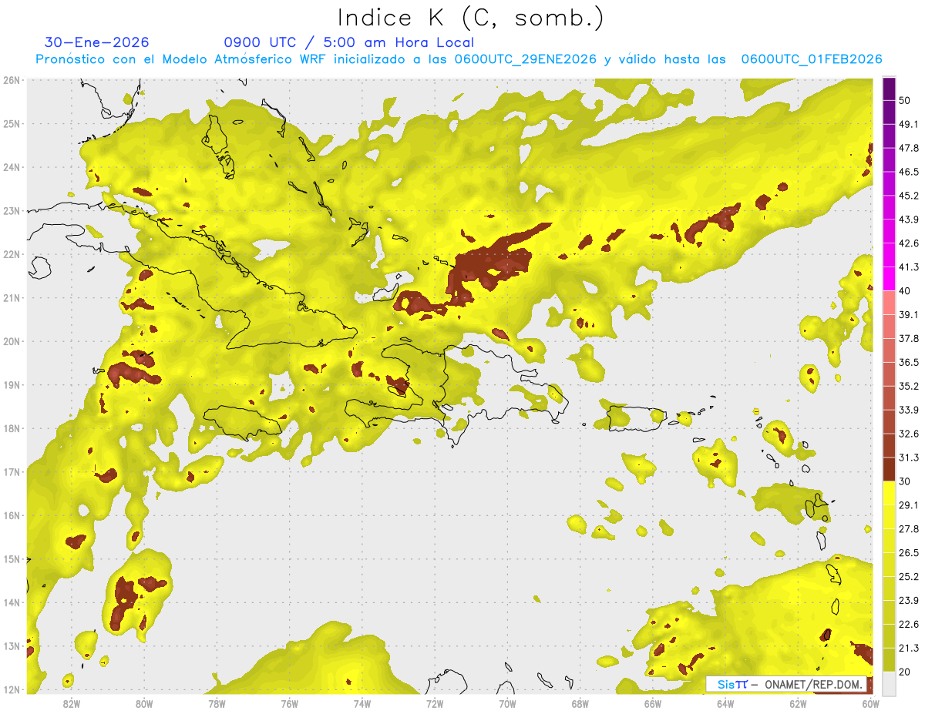Click the valid-until text "0600UTC_01FEB2026"
Viewport: 925px width, 714px height.
pyautogui.click(x=811, y=59)
